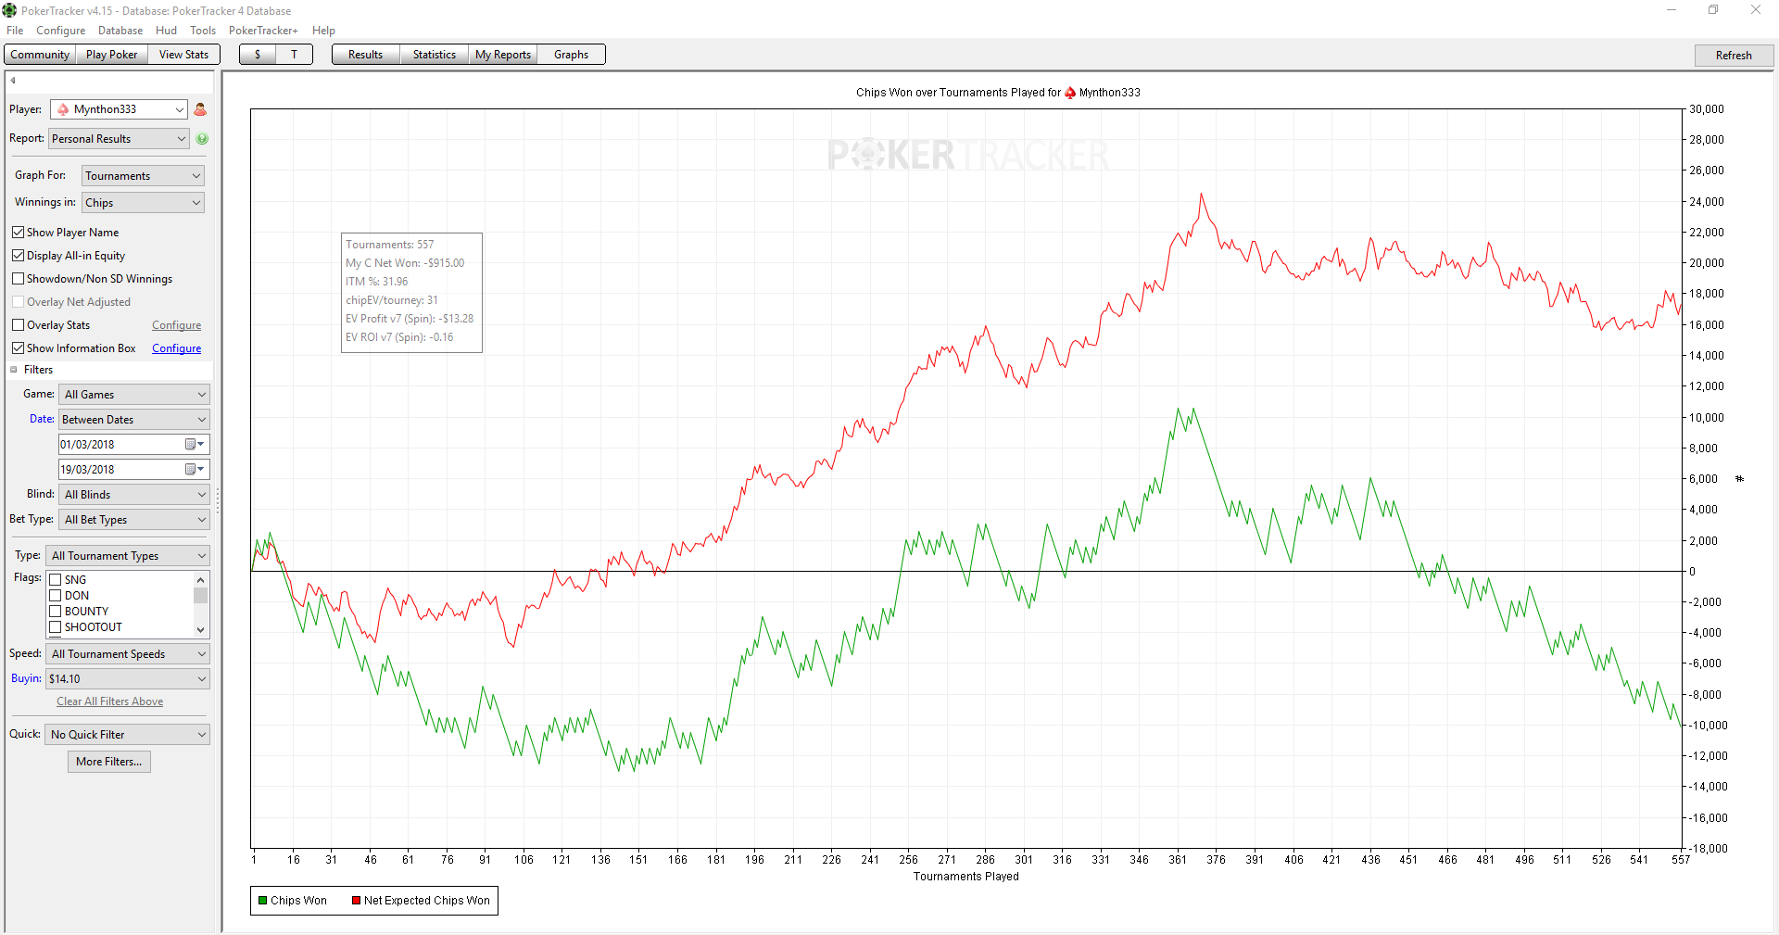Expand the Winnings in Chips dropdown

[x=143, y=203]
